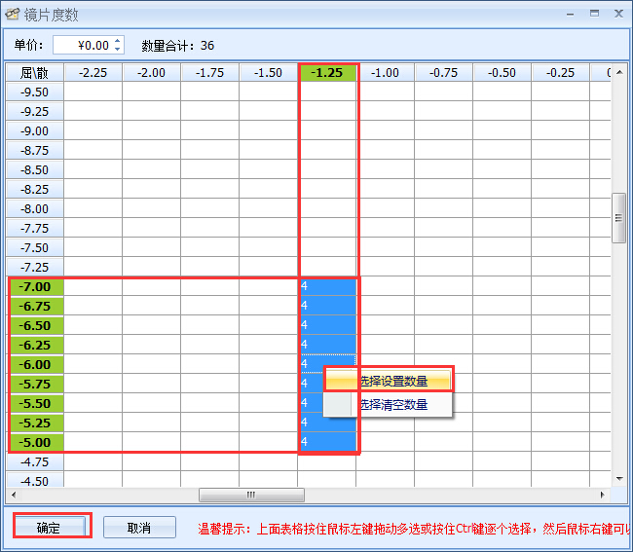Viewport: 633px width, 552px height.
Task: Click vertical scrollbar up arrow
Action: [619, 72]
